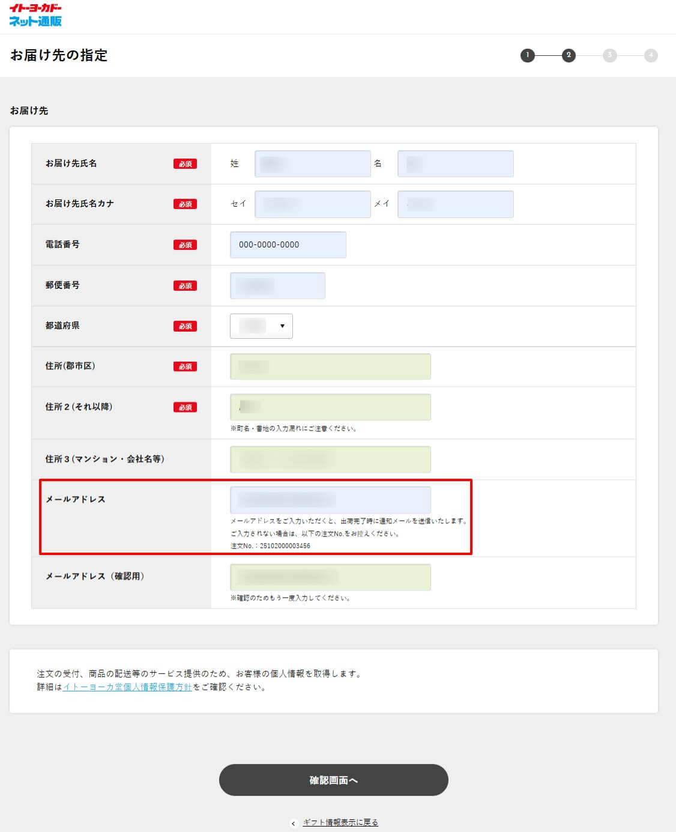Click into the 姓 last name field
This screenshot has height=832, width=676.
pyautogui.click(x=312, y=164)
